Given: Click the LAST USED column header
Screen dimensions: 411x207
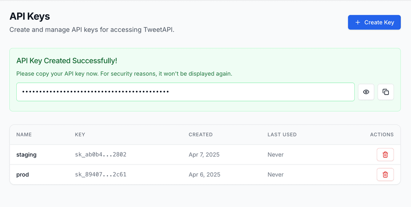Looking at the screenshot, I should [282, 134].
